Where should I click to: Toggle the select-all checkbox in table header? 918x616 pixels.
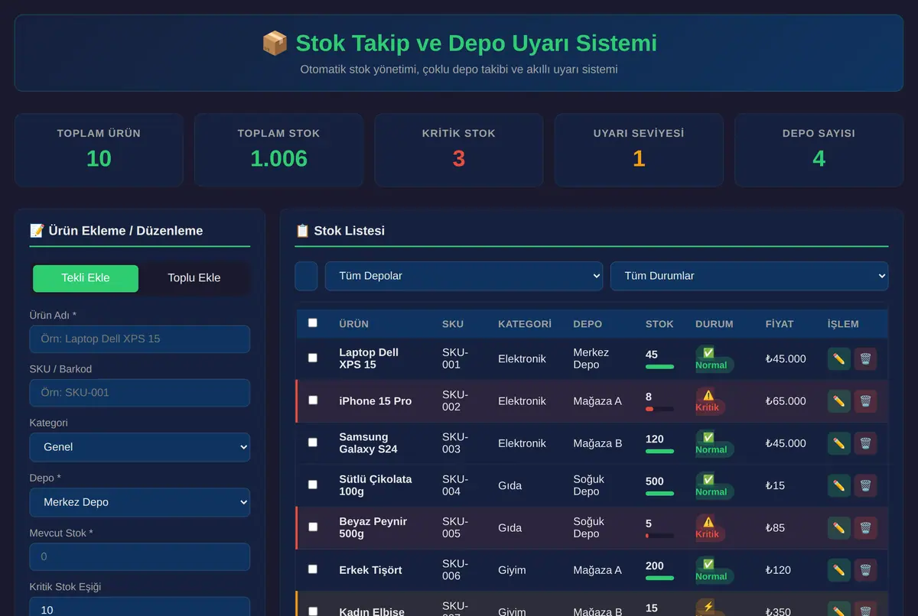click(x=312, y=323)
